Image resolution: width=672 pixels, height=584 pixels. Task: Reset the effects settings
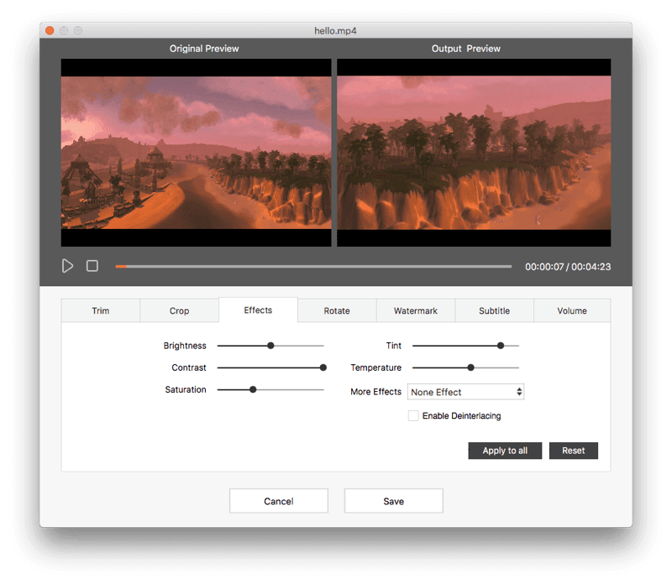tap(574, 451)
